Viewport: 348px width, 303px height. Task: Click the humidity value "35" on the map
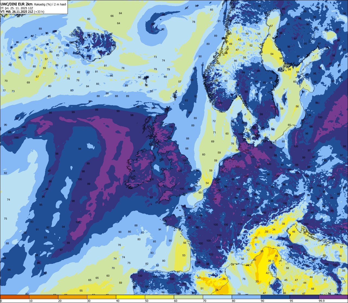coord(276,256)
